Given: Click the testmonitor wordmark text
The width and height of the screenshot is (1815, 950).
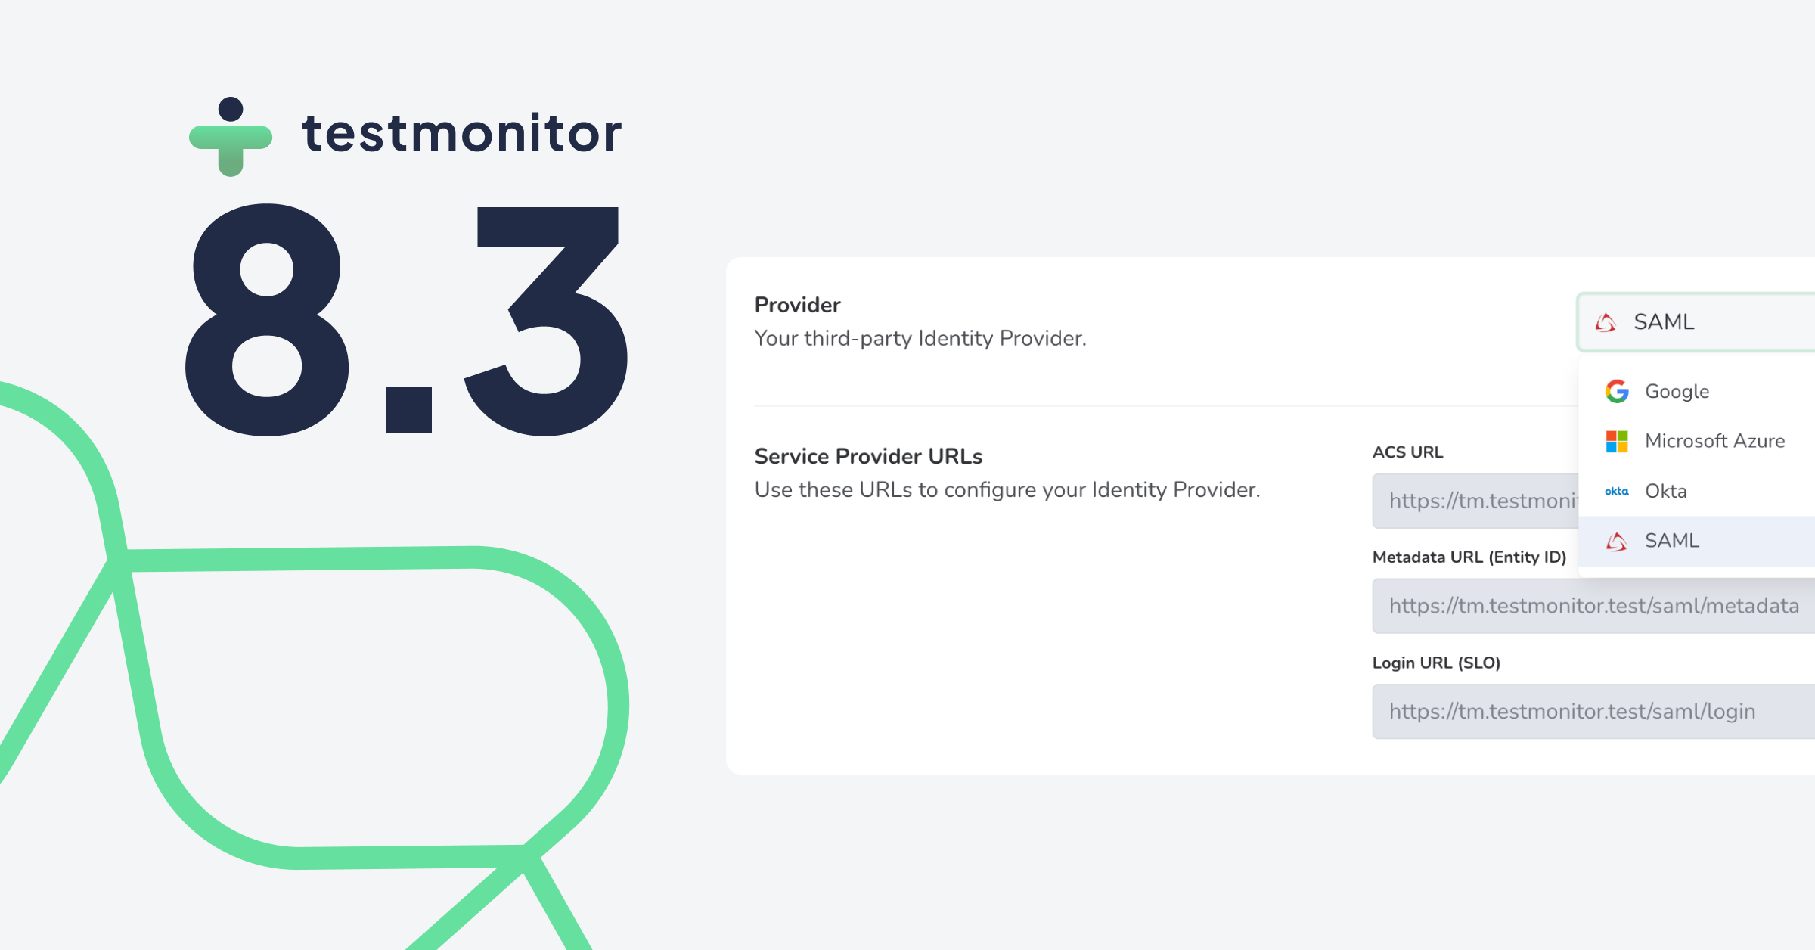Looking at the screenshot, I should pos(461,133).
